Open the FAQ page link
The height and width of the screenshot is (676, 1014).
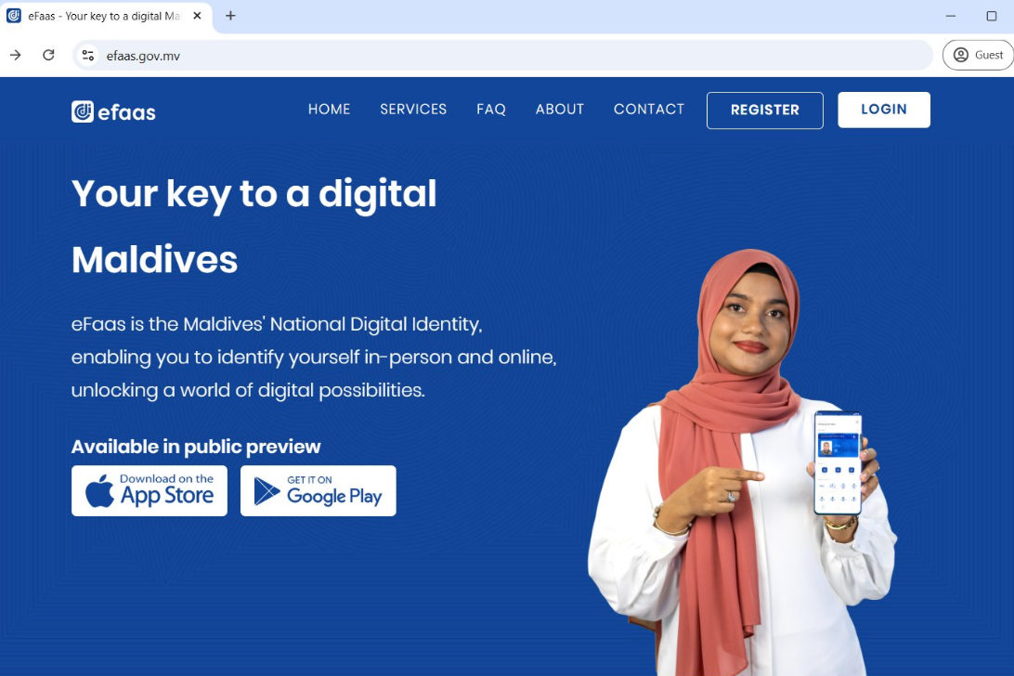click(x=491, y=110)
